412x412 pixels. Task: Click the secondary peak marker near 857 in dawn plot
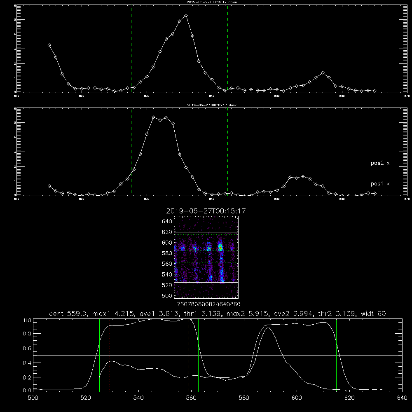323,73
